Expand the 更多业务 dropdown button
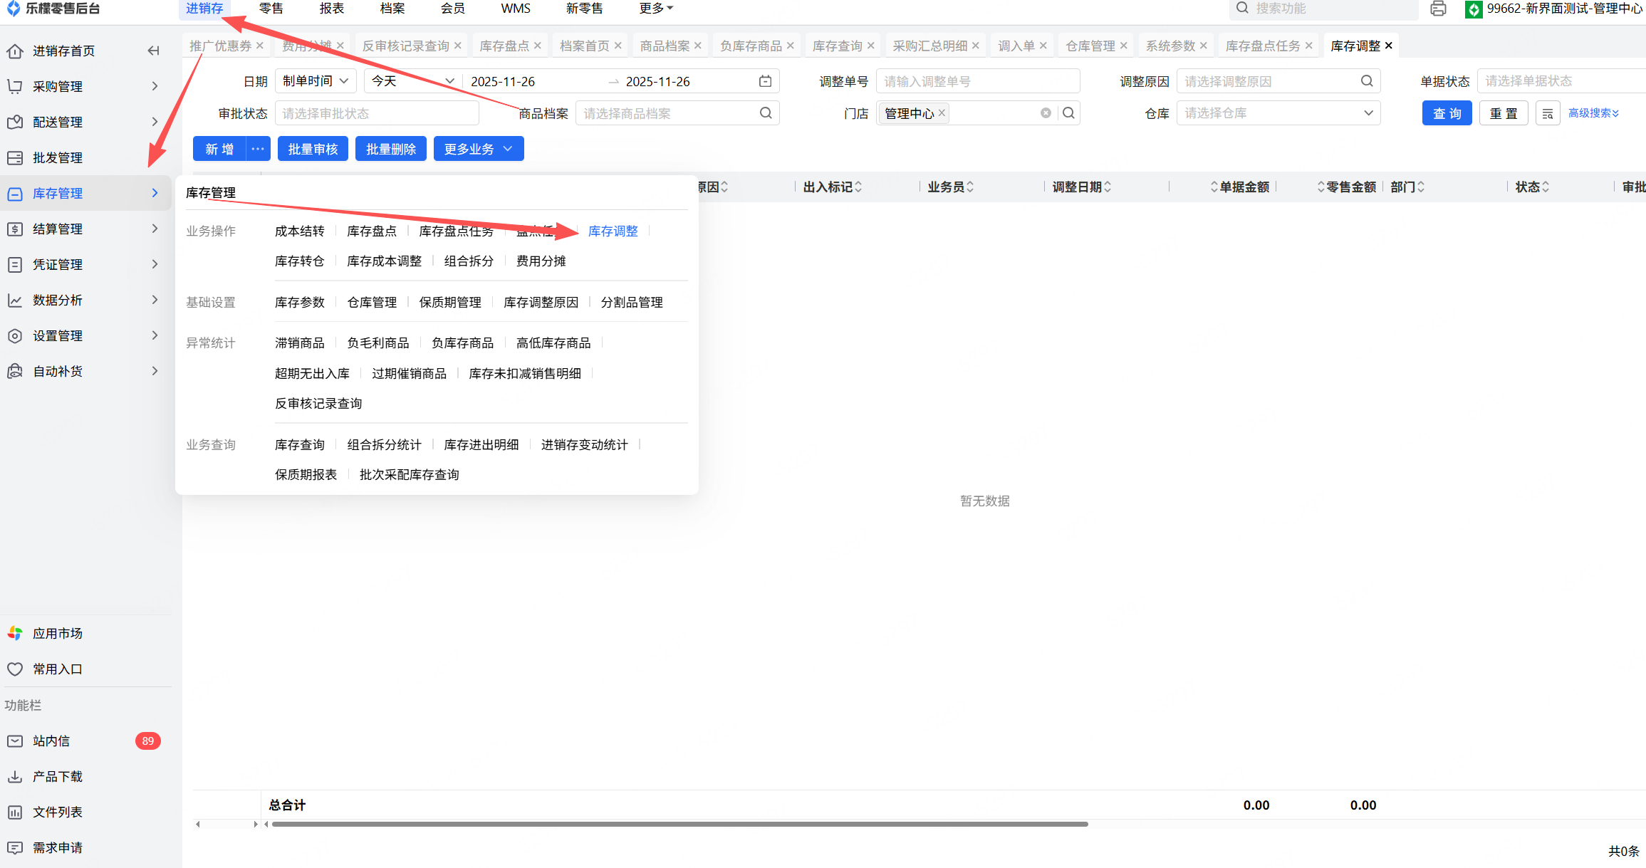Viewport: 1646px width, 868px height. [x=478, y=149]
